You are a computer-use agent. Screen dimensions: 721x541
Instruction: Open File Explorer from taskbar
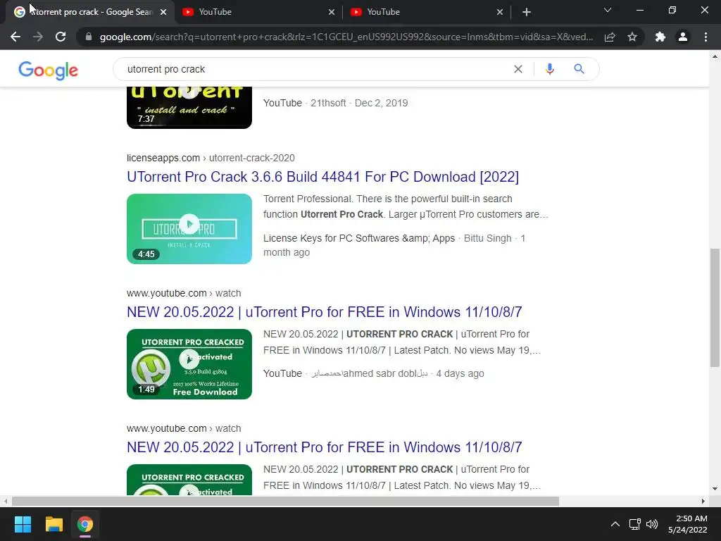54,524
